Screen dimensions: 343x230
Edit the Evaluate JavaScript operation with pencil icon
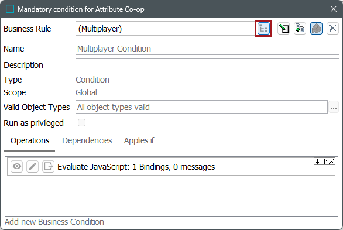pyautogui.click(x=33, y=167)
